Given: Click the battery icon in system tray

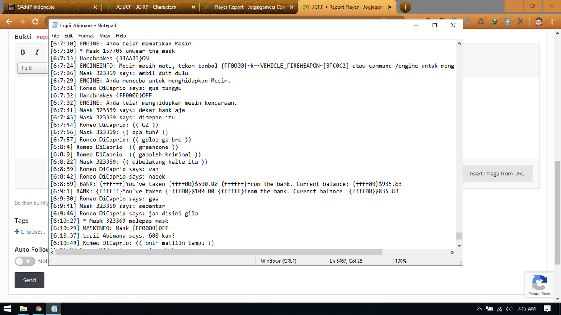Looking at the screenshot, I should pyautogui.click(x=490, y=309).
